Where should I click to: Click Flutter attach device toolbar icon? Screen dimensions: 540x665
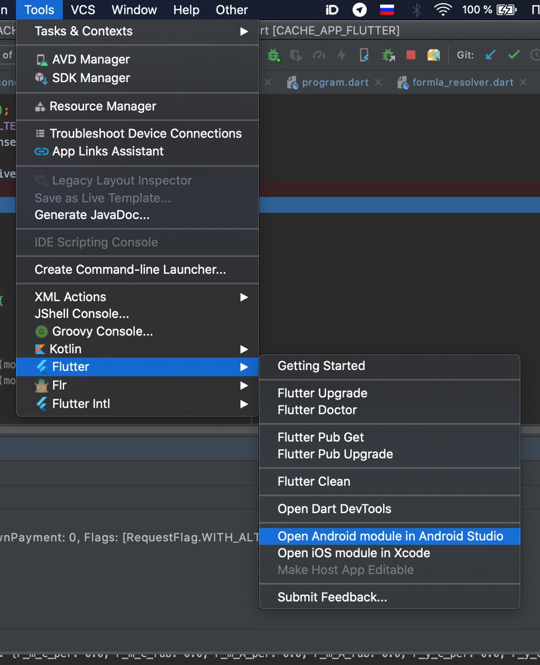[365, 55]
